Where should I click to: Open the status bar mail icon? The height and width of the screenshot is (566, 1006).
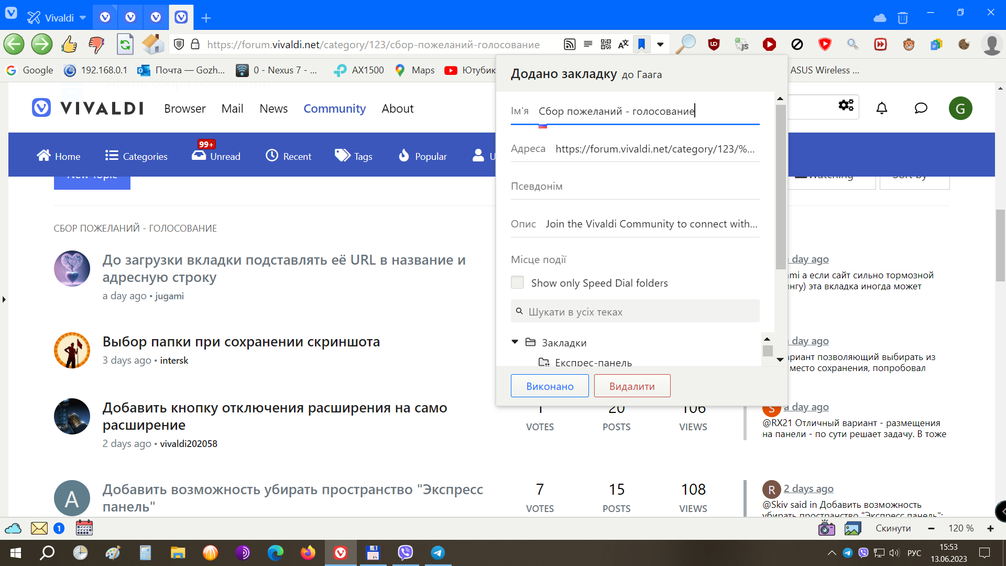(x=39, y=528)
